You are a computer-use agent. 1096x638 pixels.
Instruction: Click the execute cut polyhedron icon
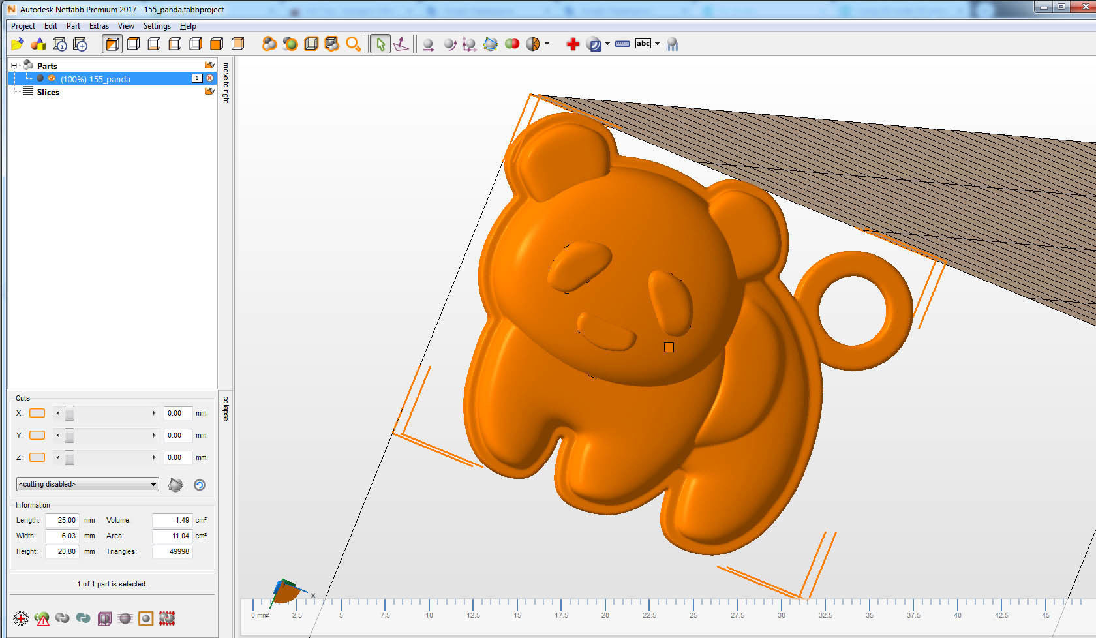coord(175,485)
